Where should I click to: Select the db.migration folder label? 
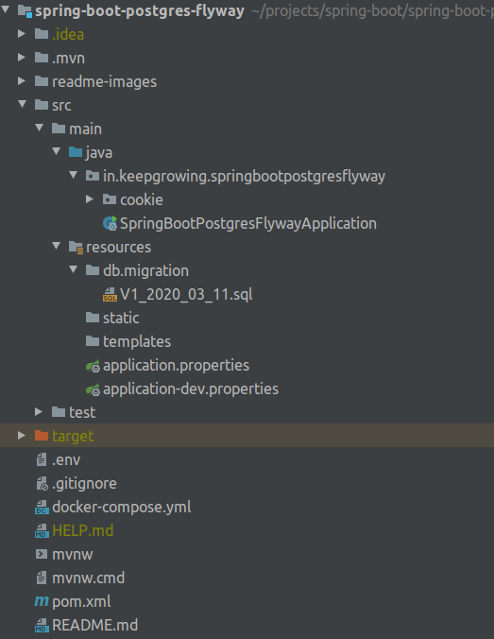pos(145,271)
